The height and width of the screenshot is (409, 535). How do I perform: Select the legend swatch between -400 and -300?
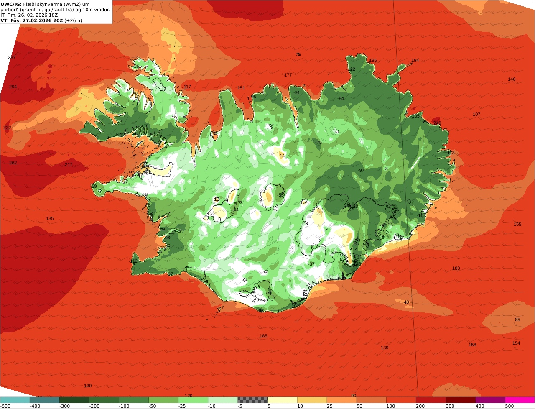click(44, 400)
